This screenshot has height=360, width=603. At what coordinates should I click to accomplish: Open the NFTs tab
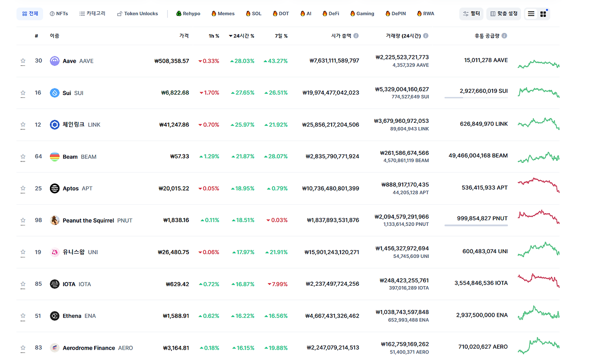coord(59,14)
